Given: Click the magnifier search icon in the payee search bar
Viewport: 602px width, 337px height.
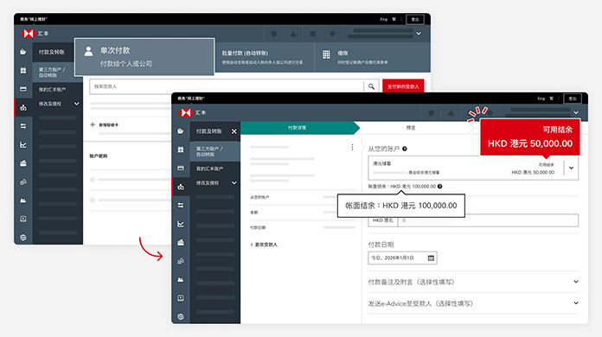Looking at the screenshot, I should (371, 86).
